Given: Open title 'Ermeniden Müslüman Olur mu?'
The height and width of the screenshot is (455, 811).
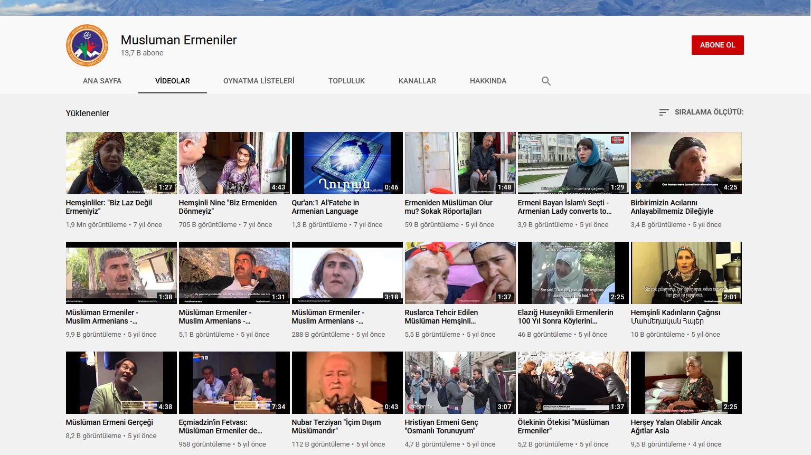Looking at the screenshot, I should [448, 207].
